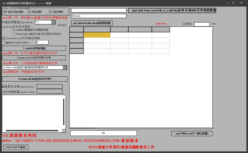Click the red tablename label
This screenshot has width=248, height=153.
pos(161,24)
